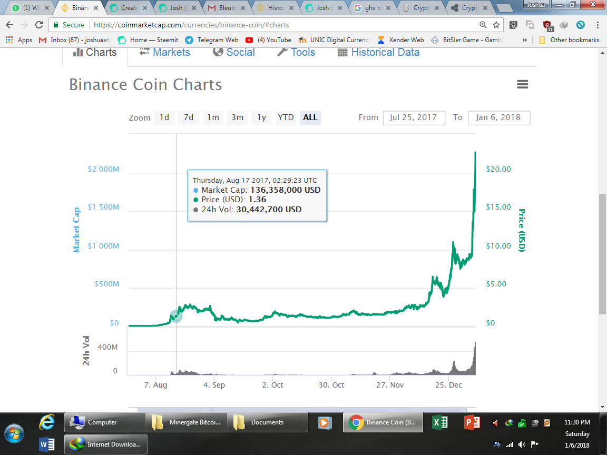Set chart zoom to ALL

coord(310,117)
